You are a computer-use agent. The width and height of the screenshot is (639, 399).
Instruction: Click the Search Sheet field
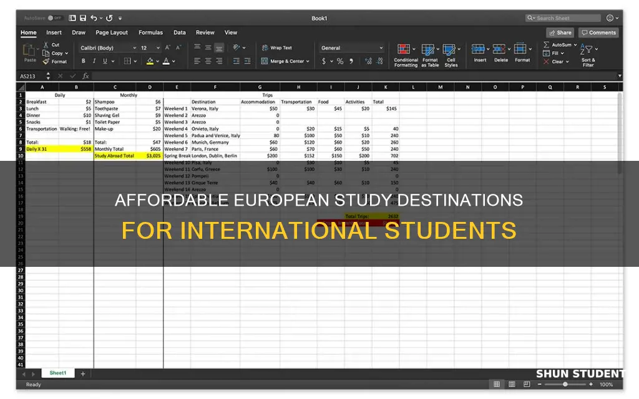pos(563,18)
